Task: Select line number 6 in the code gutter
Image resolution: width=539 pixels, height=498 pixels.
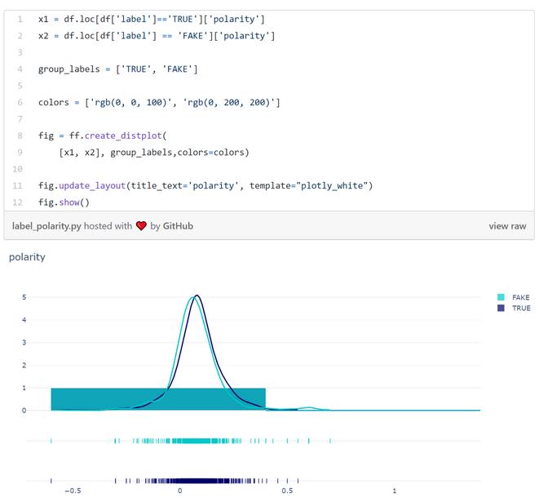Action: 20,102
